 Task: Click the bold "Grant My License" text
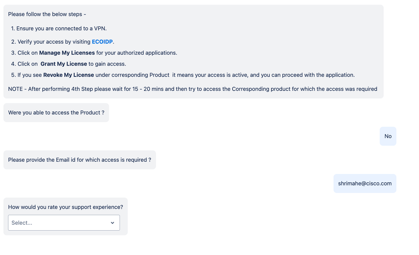[64, 64]
